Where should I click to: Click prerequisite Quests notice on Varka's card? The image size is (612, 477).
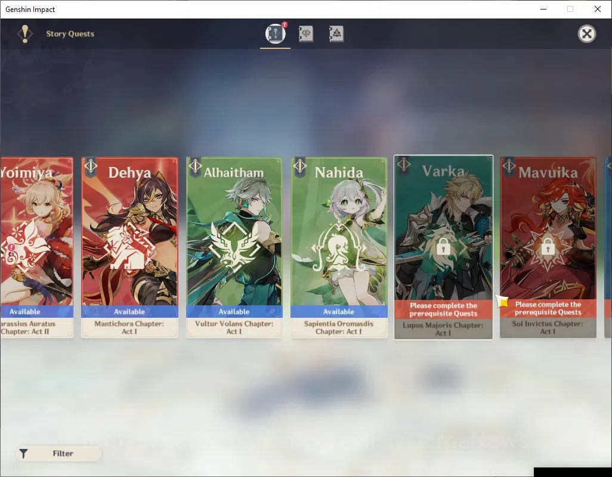[443, 309]
